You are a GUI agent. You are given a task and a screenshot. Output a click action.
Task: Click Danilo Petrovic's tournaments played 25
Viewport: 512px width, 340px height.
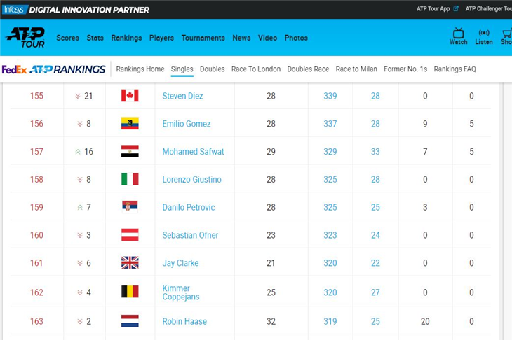[375, 207]
